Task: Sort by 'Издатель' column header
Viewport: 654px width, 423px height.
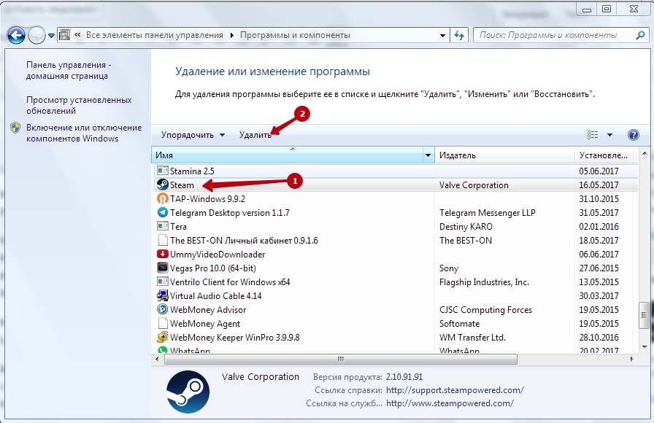Action: (504, 155)
